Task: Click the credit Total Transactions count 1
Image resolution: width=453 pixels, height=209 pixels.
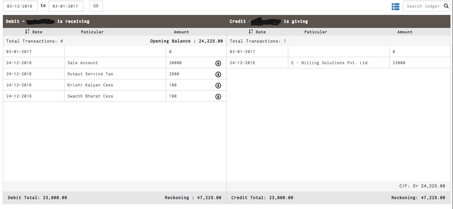Action: pyautogui.click(x=285, y=41)
